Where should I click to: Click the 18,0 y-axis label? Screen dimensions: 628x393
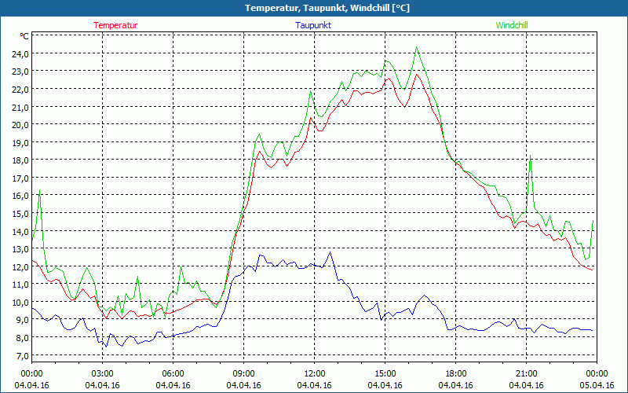click(x=20, y=160)
